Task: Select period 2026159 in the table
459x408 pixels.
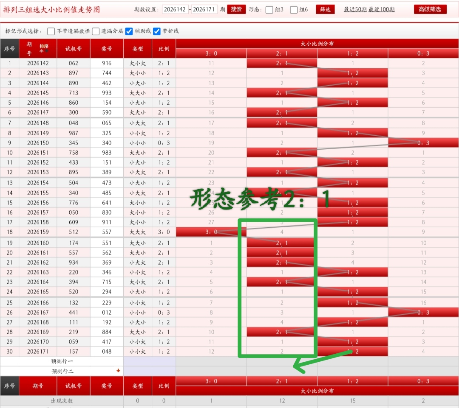Action: tap(38, 232)
